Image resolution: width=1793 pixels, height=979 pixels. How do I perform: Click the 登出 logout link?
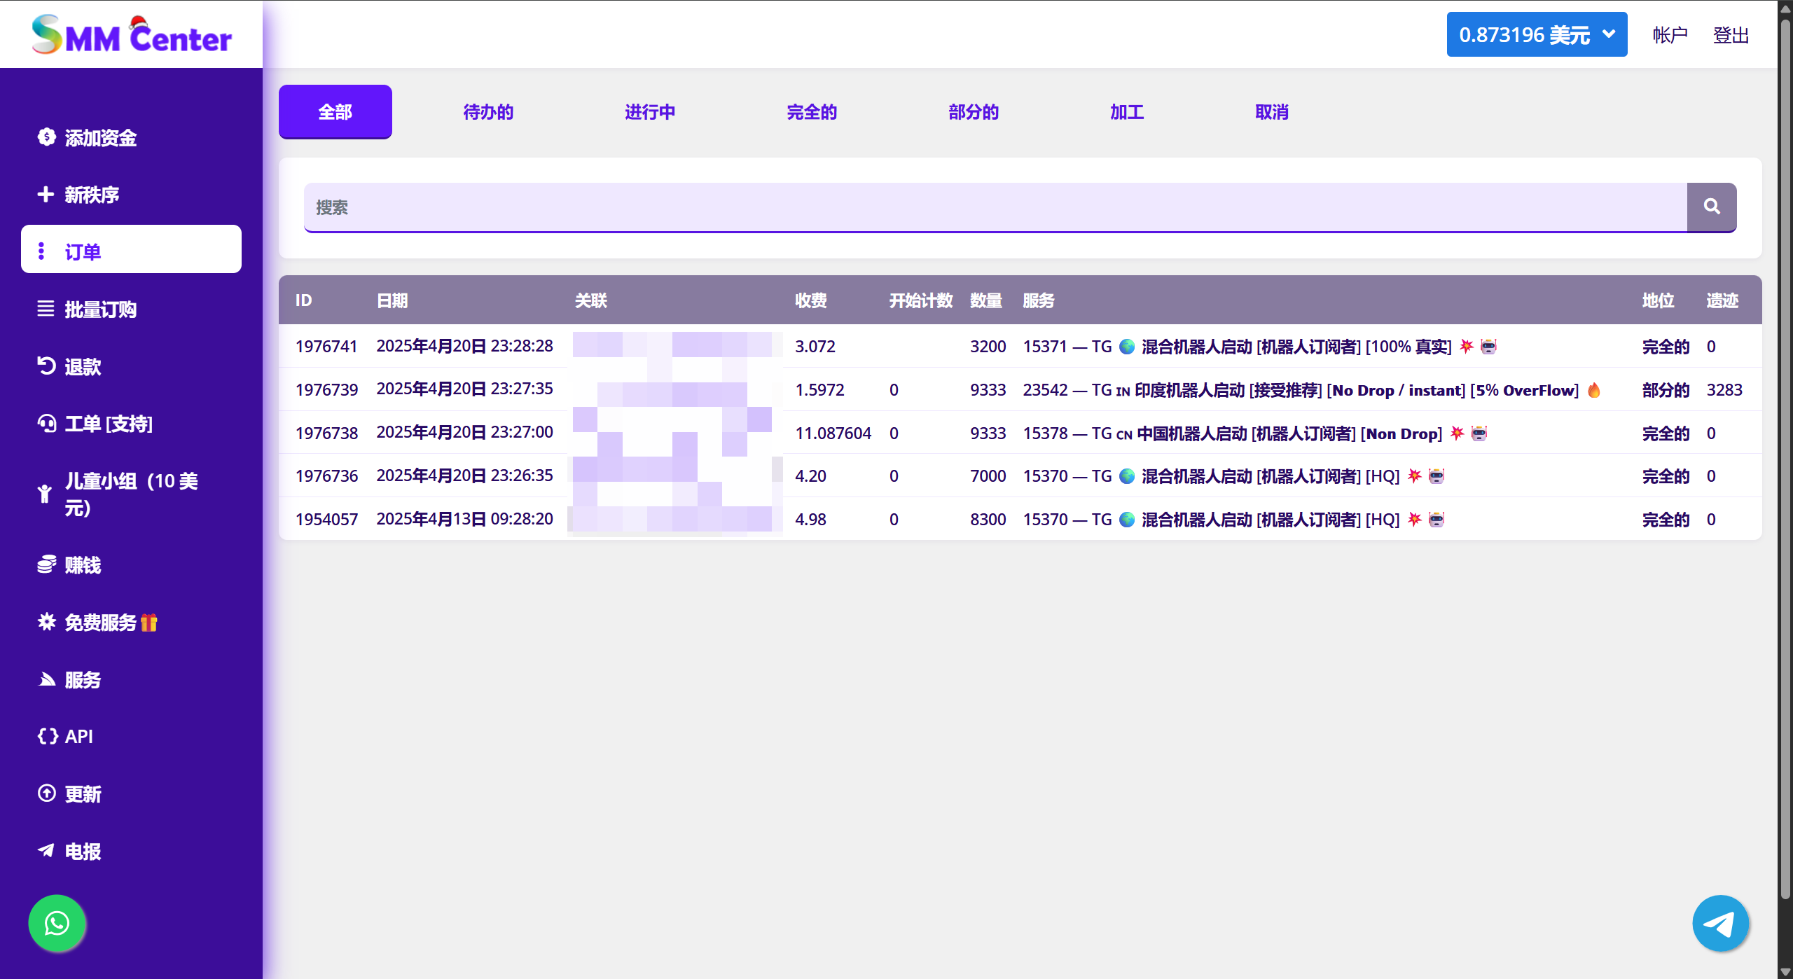[x=1731, y=35]
